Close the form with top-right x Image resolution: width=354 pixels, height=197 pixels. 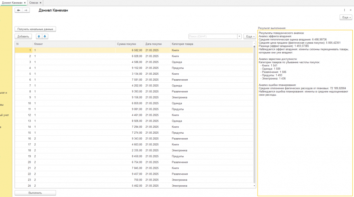click(x=351, y=10)
